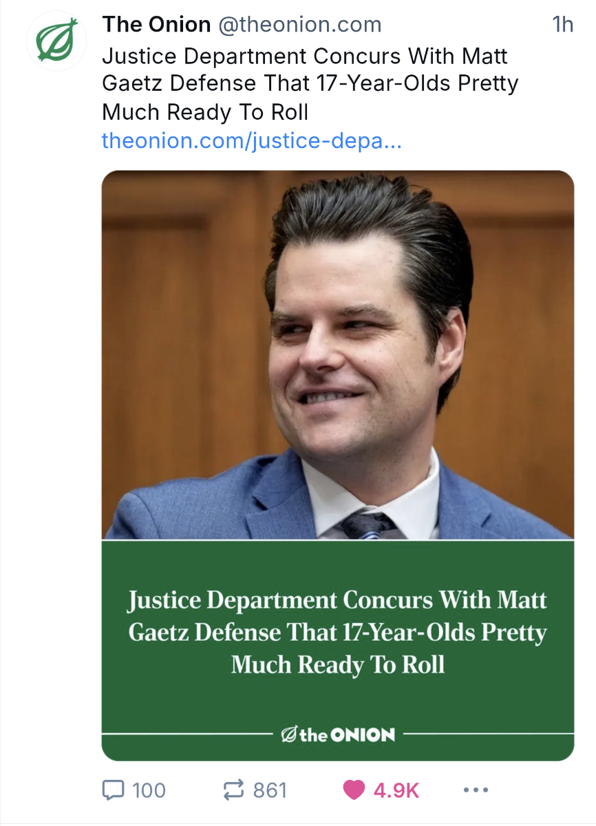Click the reply speech bubble icon
596x826 pixels.
[112, 790]
